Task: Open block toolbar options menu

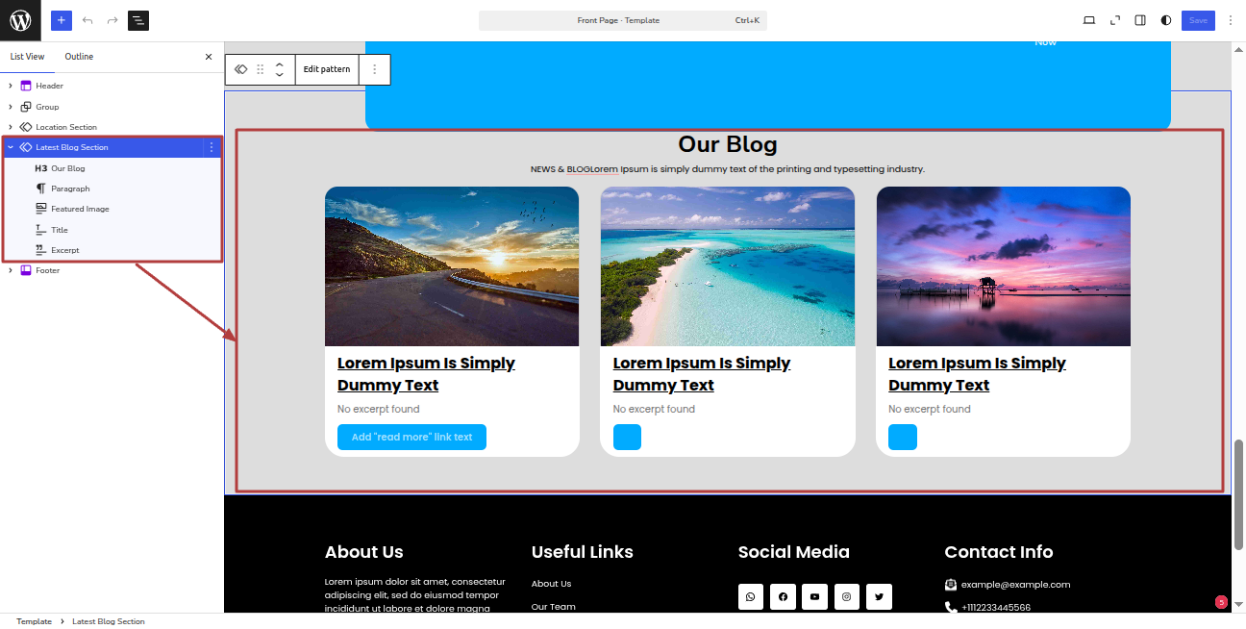Action: point(375,69)
